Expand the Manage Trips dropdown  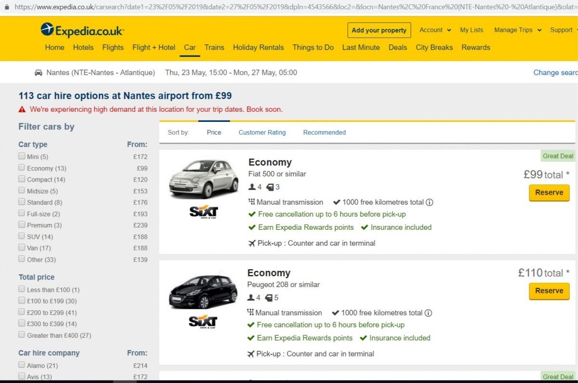(x=517, y=30)
